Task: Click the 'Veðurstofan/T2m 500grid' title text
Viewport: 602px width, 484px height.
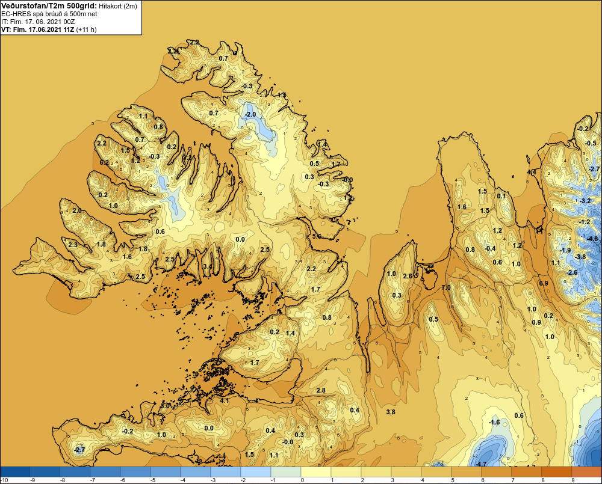Action: coord(48,5)
